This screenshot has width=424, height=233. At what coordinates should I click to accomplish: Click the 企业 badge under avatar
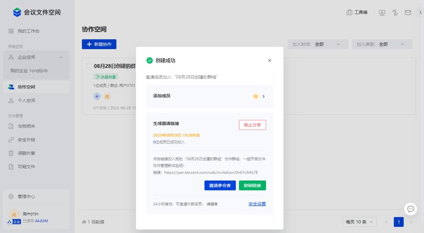click(14, 222)
